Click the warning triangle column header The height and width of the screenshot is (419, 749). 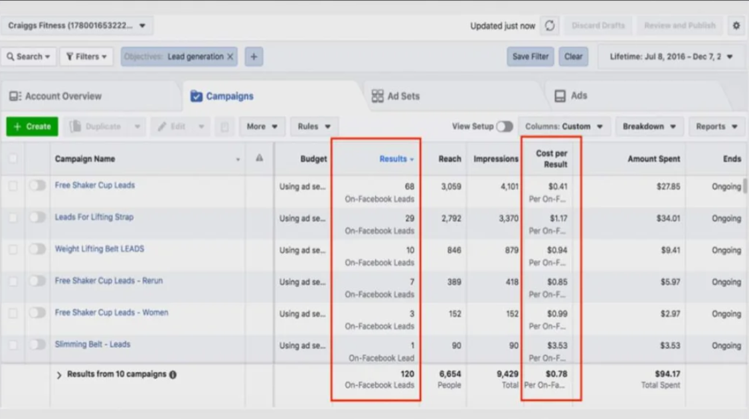coord(259,159)
